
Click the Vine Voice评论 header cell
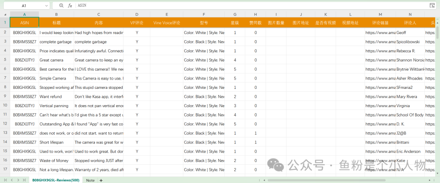pos(167,23)
